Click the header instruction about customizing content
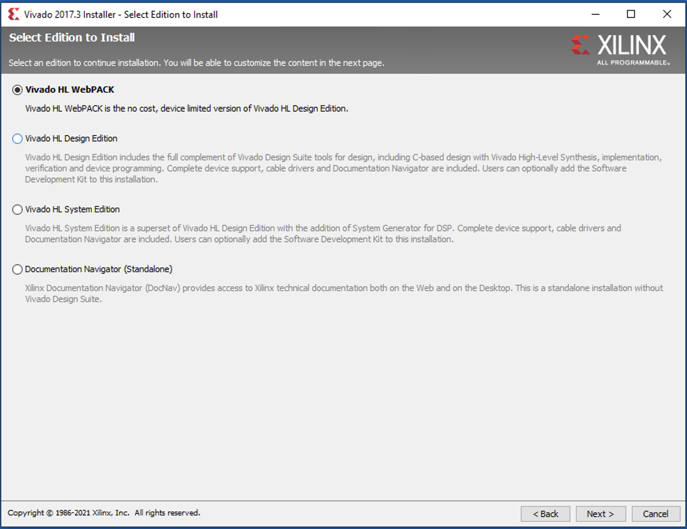The width and height of the screenshot is (687, 529). point(196,63)
